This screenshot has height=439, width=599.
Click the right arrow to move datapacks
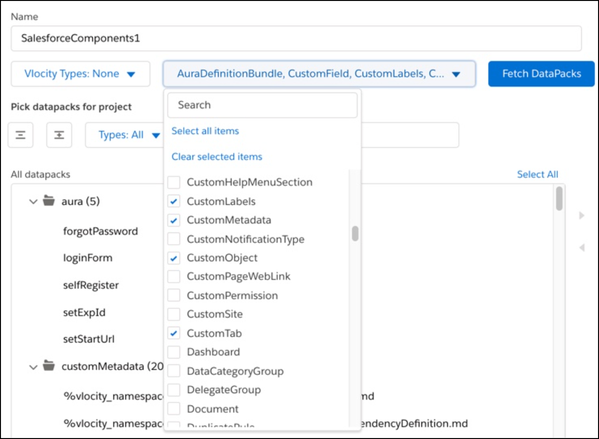point(582,216)
